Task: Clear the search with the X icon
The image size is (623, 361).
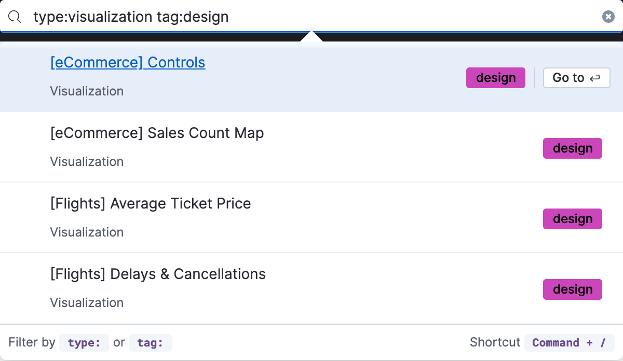Action: [x=608, y=16]
